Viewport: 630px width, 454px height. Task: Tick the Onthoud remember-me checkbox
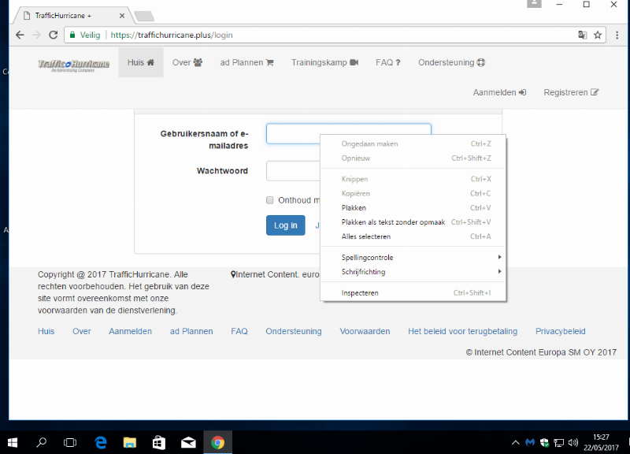coord(270,200)
